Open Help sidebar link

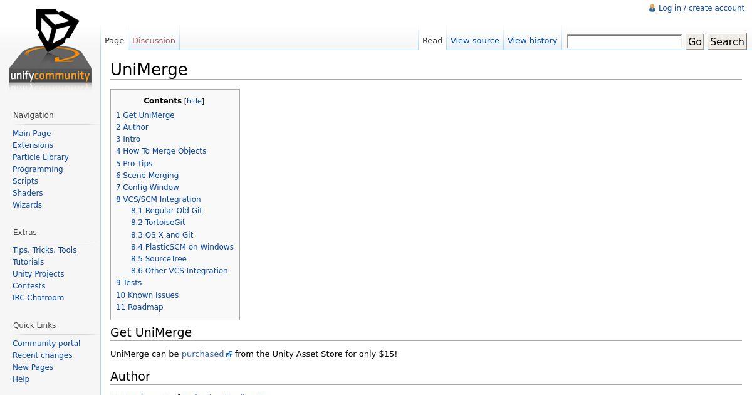tap(21, 379)
